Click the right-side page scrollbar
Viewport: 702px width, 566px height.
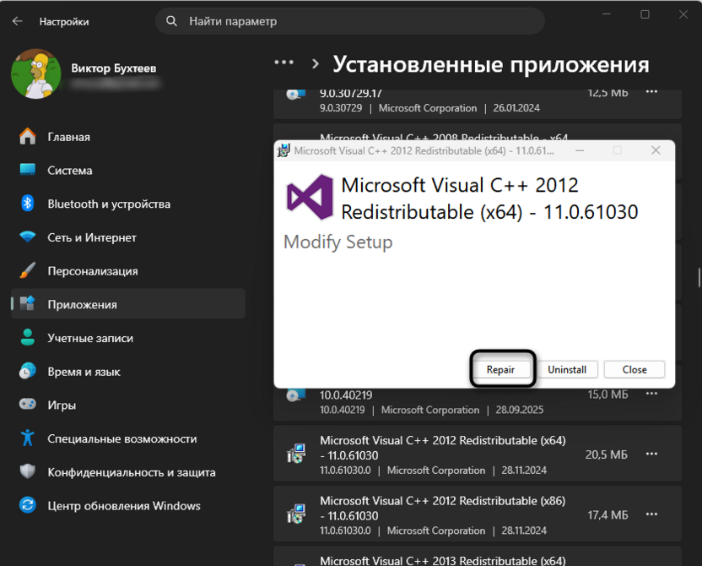[x=699, y=279]
